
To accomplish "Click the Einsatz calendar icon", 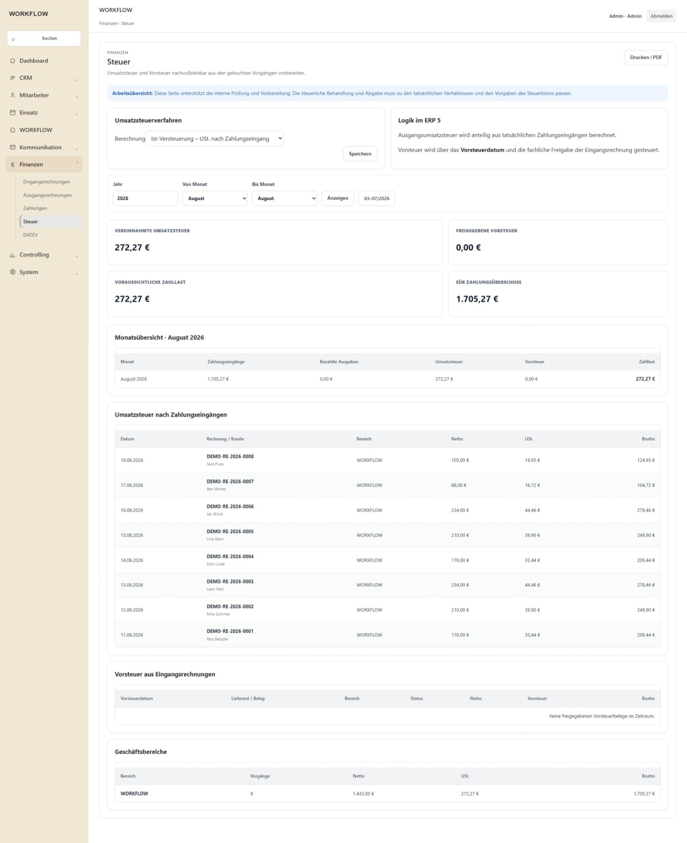I will click(13, 112).
